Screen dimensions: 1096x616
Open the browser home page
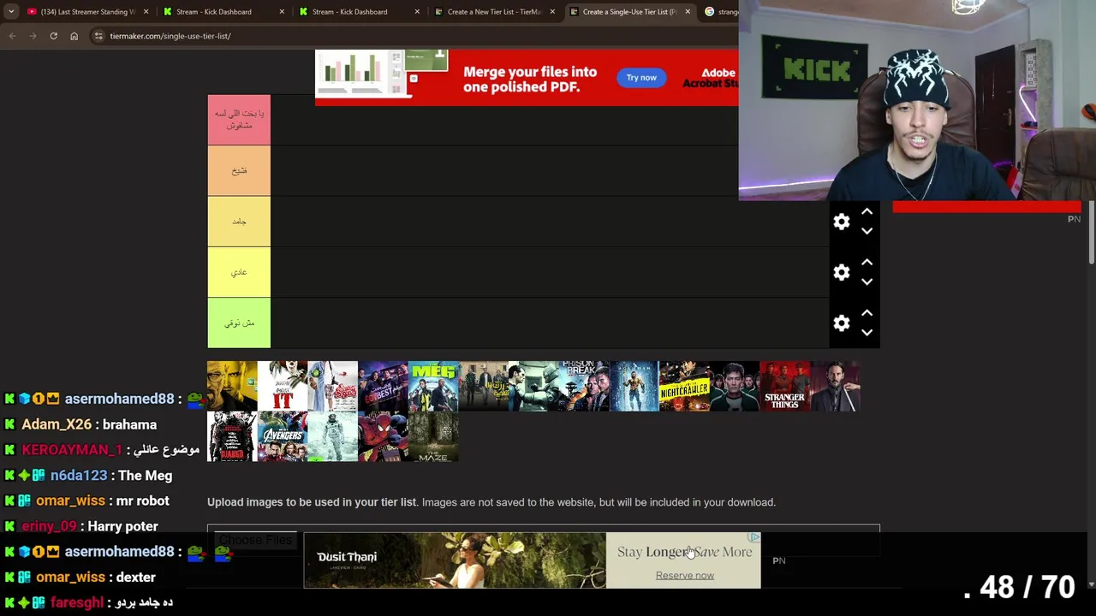74,36
